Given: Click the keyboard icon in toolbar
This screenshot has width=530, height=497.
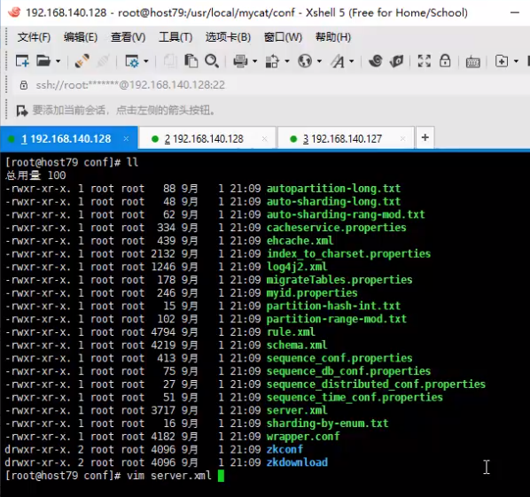Looking at the screenshot, I should (472, 62).
